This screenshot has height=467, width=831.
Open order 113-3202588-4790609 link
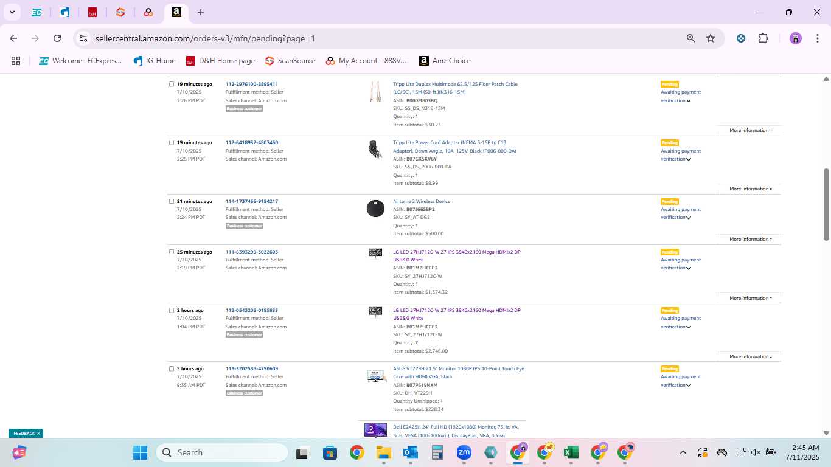251,368
